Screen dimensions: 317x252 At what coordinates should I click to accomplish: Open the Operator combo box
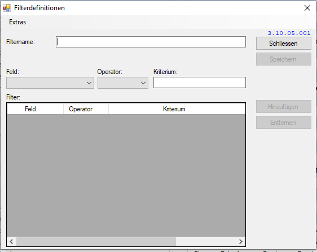(123, 83)
